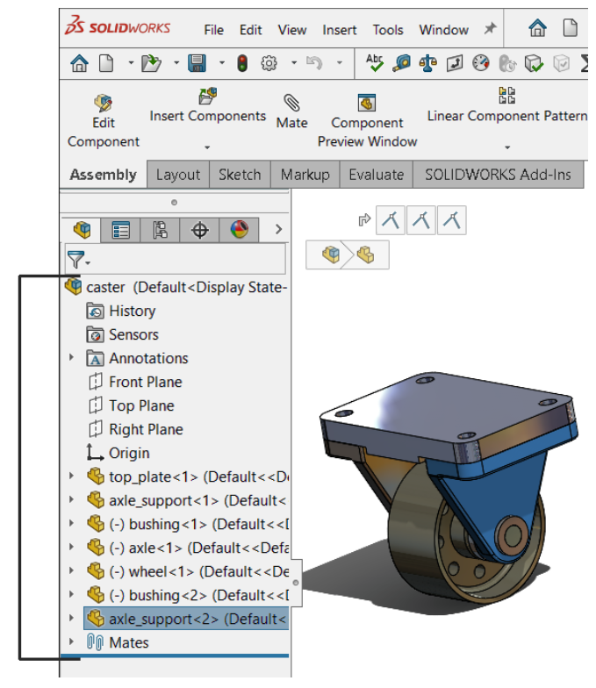The height and width of the screenshot is (688, 596).
Task: Select the Front Plane item
Action: pyautogui.click(x=145, y=382)
